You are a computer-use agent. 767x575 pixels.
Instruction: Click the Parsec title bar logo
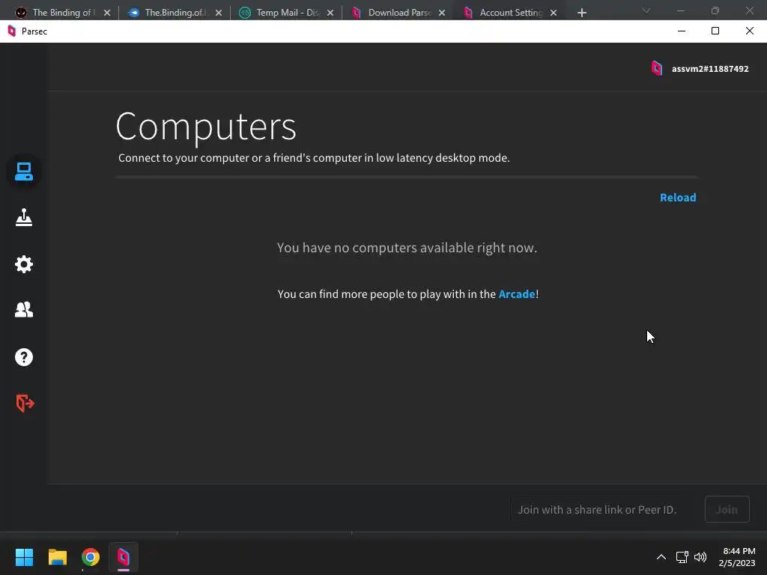[12, 31]
